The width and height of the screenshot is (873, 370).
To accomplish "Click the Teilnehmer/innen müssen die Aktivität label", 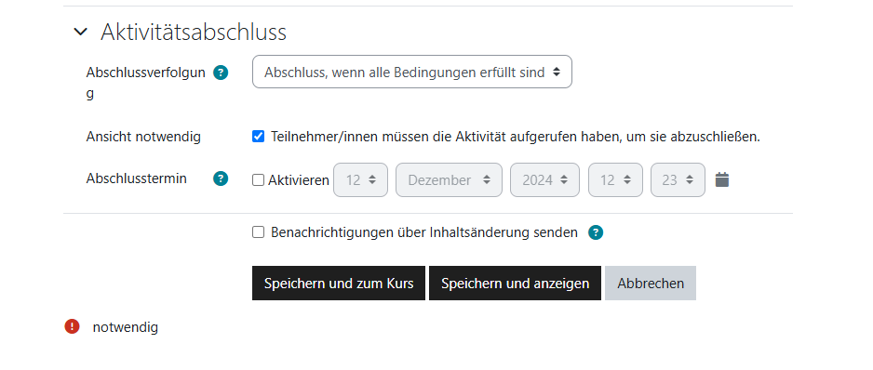I will point(515,137).
